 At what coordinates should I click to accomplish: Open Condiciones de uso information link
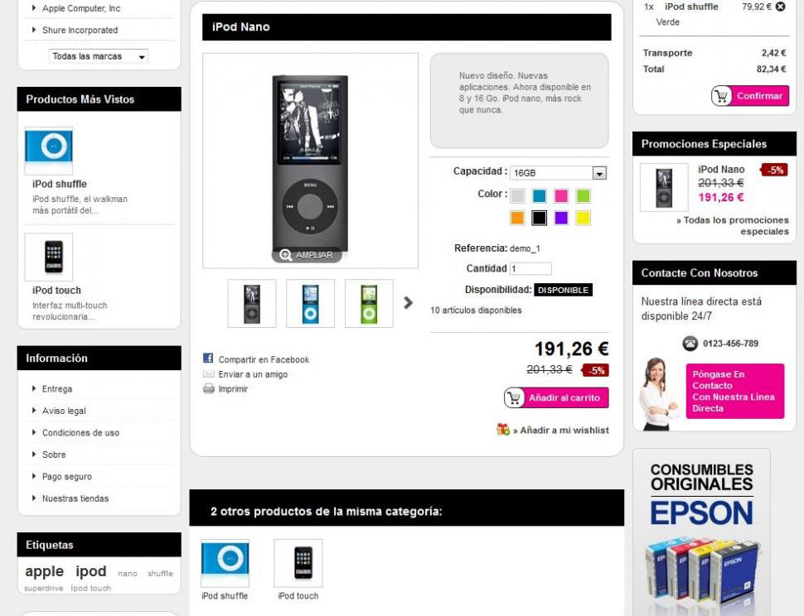pos(80,433)
